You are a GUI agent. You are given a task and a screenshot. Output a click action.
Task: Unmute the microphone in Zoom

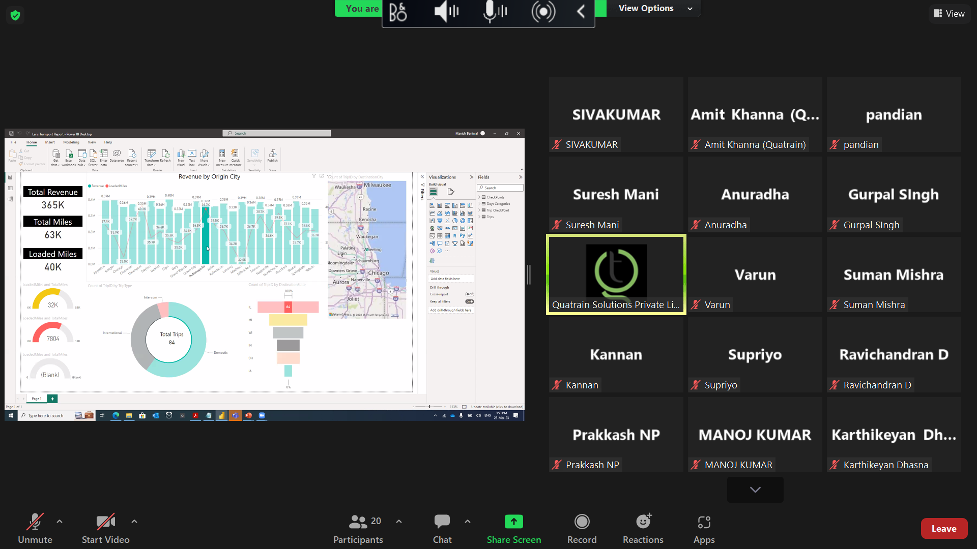coord(35,529)
